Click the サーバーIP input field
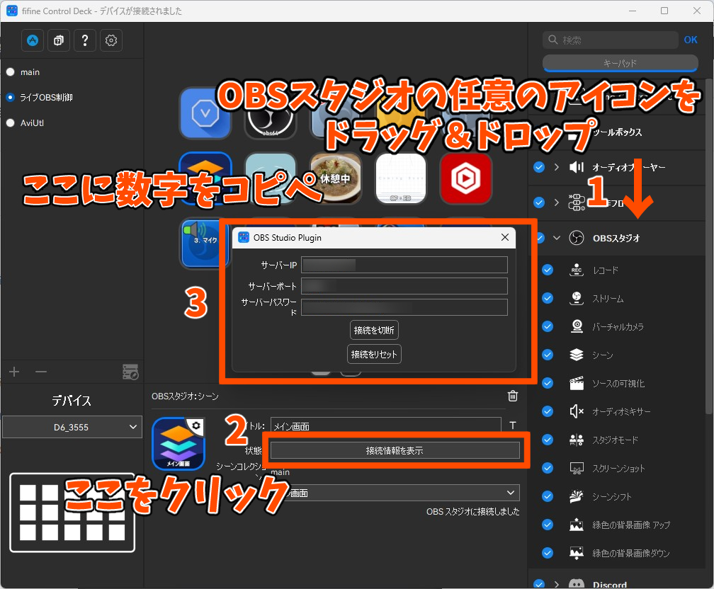The image size is (714, 589). tap(404, 265)
